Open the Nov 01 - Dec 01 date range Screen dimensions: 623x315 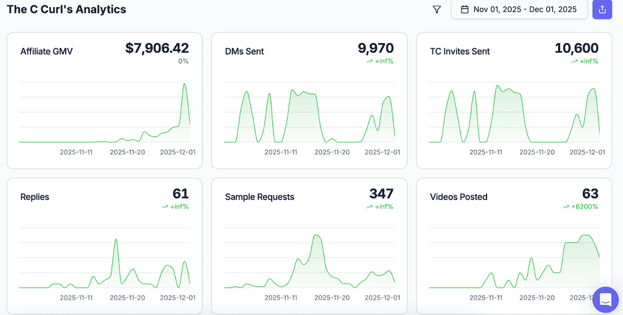point(524,10)
